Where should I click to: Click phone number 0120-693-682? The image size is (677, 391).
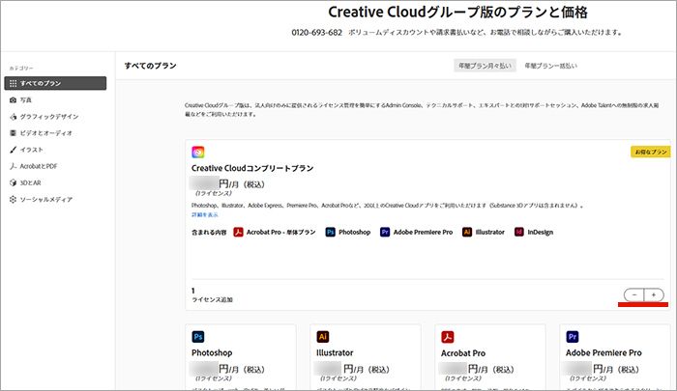point(317,32)
